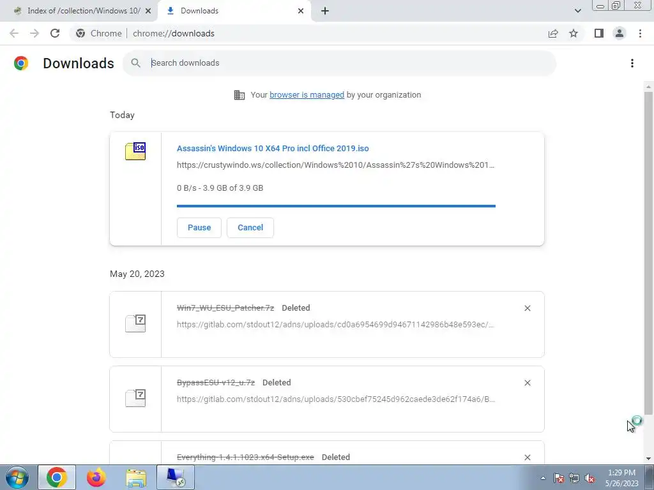Open the Windows Start menu orb
This screenshot has height=490, width=654.
(x=17, y=477)
